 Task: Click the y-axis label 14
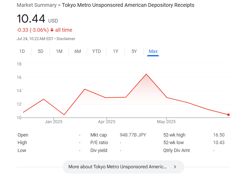click(x=19, y=91)
